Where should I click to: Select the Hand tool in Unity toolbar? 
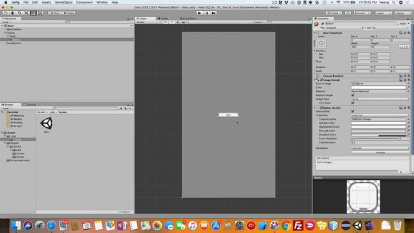[x=6, y=13]
